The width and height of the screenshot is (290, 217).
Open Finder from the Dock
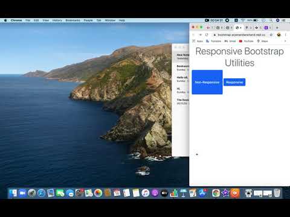coord(13,193)
